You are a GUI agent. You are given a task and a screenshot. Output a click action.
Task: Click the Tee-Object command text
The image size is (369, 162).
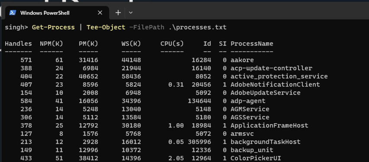click(106, 28)
